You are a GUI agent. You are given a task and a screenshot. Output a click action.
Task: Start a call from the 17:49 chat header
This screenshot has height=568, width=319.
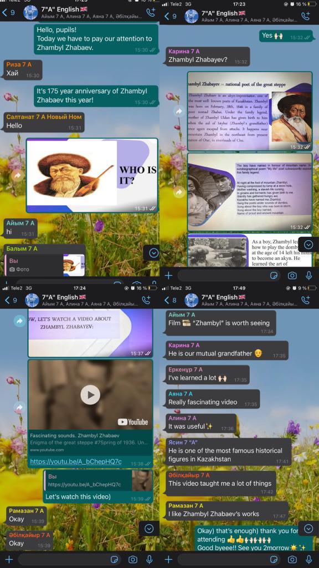pos(306,300)
